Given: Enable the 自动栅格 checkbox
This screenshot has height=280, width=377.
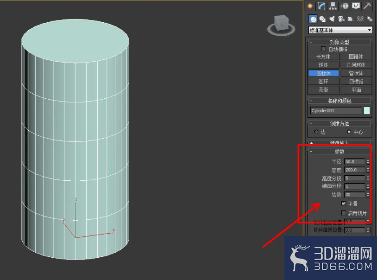Looking at the screenshot, I should (x=323, y=49).
